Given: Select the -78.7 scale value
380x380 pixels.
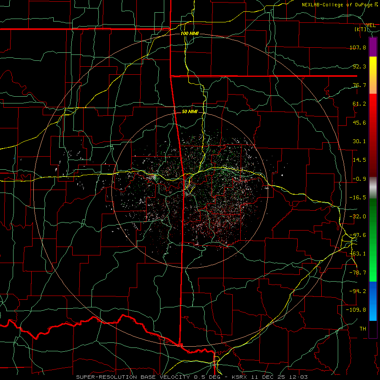Looking at the screenshot, I should click(x=358, y=273).
